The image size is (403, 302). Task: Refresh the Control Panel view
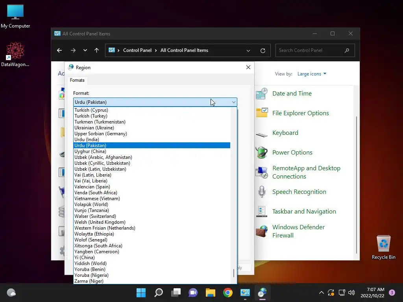click(x=263, y=51)
